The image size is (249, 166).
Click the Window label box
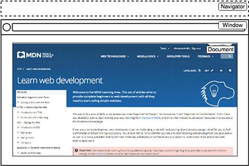point(233,25)
